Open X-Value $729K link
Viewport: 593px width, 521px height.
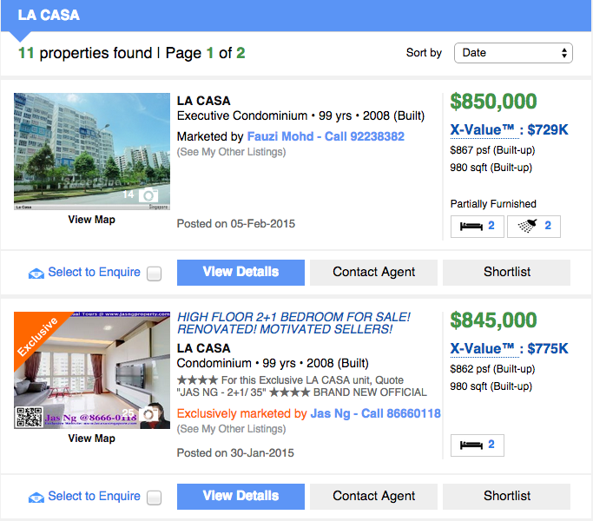pyautogui.click(x=509, y=130)
